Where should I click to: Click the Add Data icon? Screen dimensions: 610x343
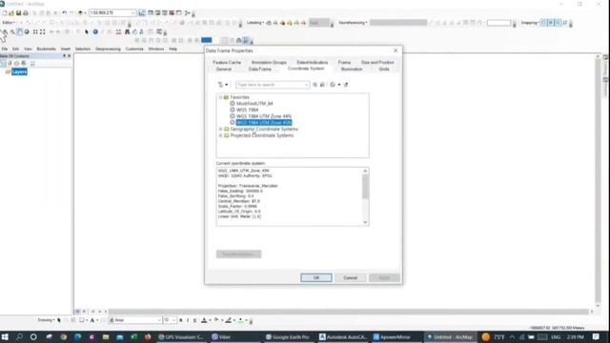pyautogui.click(x=80, y=13)
